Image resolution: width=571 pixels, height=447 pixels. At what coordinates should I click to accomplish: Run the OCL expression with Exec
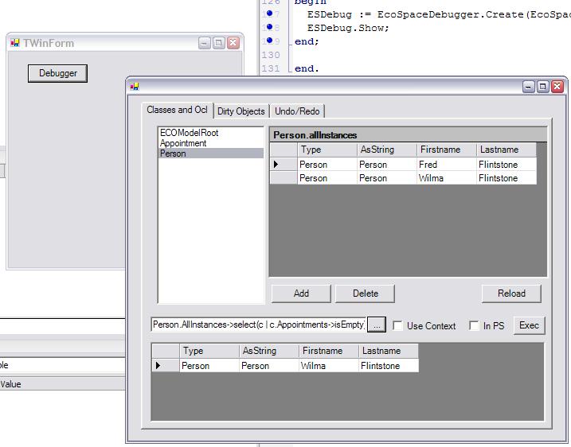[529, 325]
